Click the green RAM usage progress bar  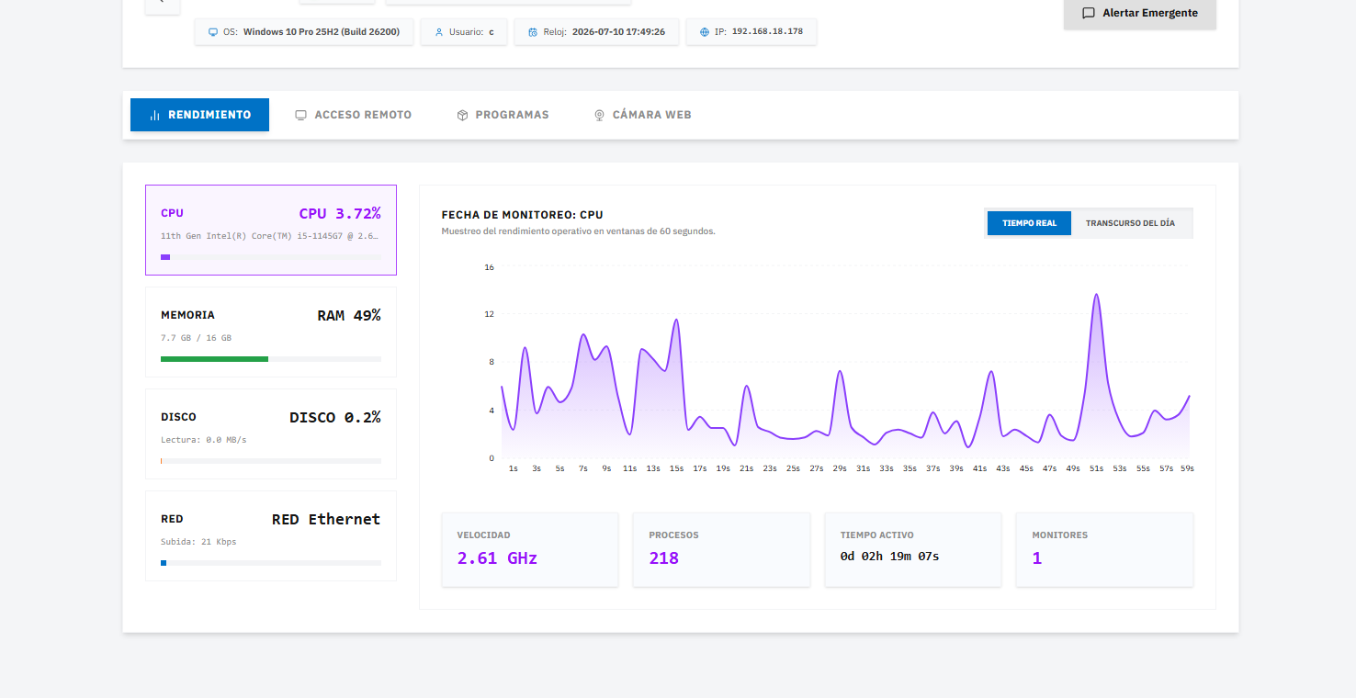point(214,359)
